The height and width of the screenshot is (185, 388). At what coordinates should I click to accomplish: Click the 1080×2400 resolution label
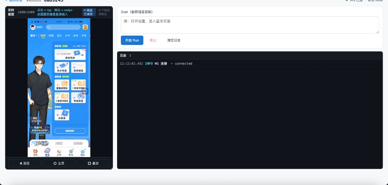pyautogui.click(x=26, y=12)
